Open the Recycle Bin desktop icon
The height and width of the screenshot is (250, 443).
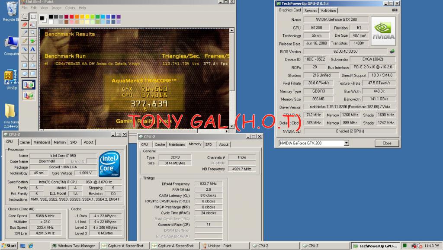click(11, 11)
